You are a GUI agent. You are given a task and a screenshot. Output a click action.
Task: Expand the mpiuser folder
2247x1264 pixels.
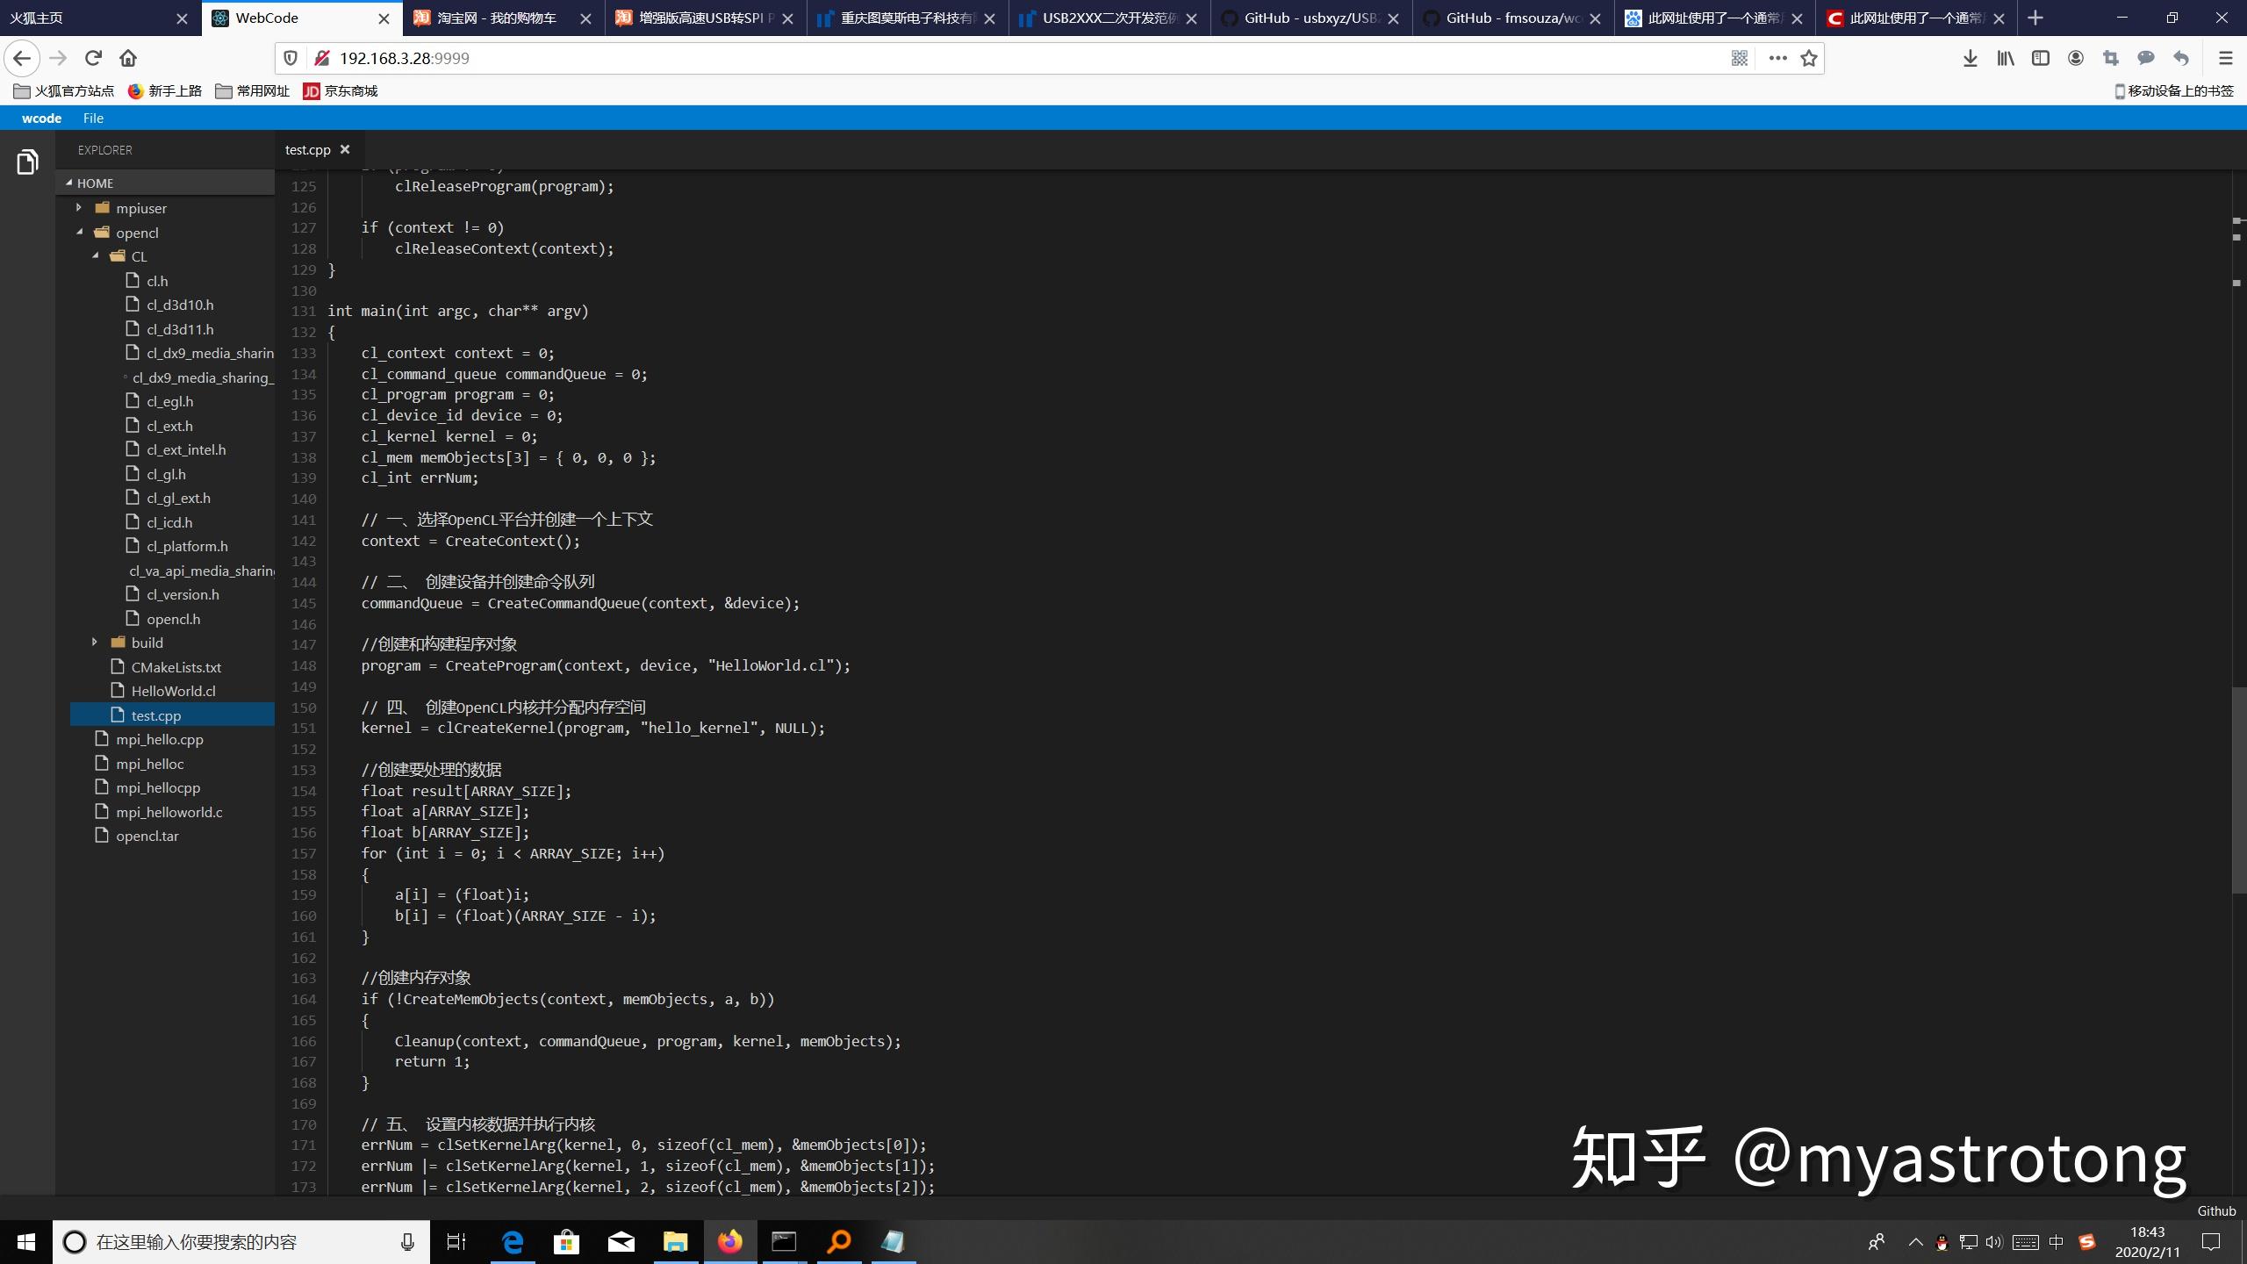(x=79, y=207)
